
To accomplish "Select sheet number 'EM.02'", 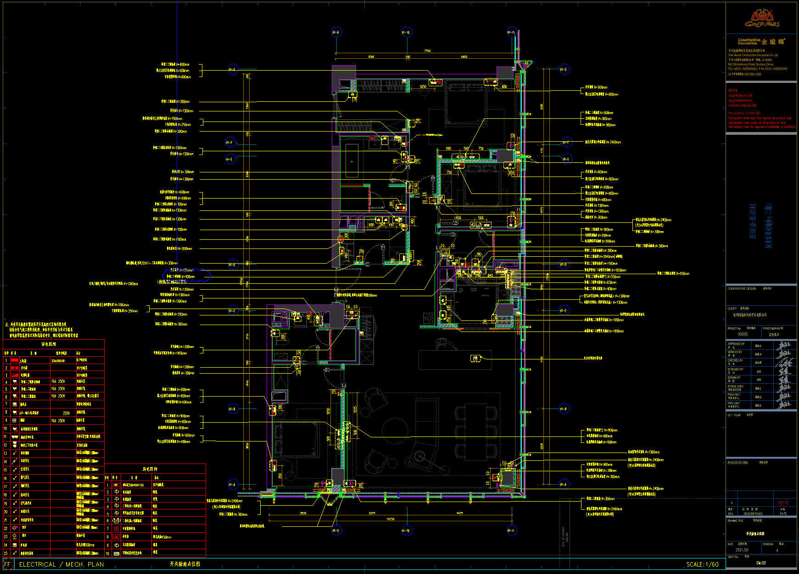I will pos(761,563).
